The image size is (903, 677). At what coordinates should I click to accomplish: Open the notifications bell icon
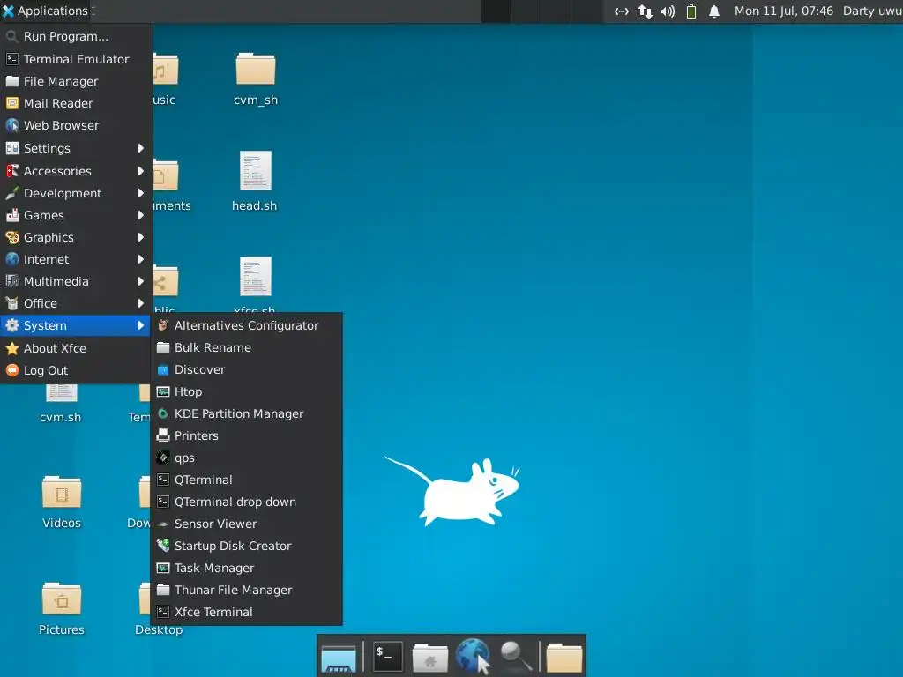coord(714,11)
